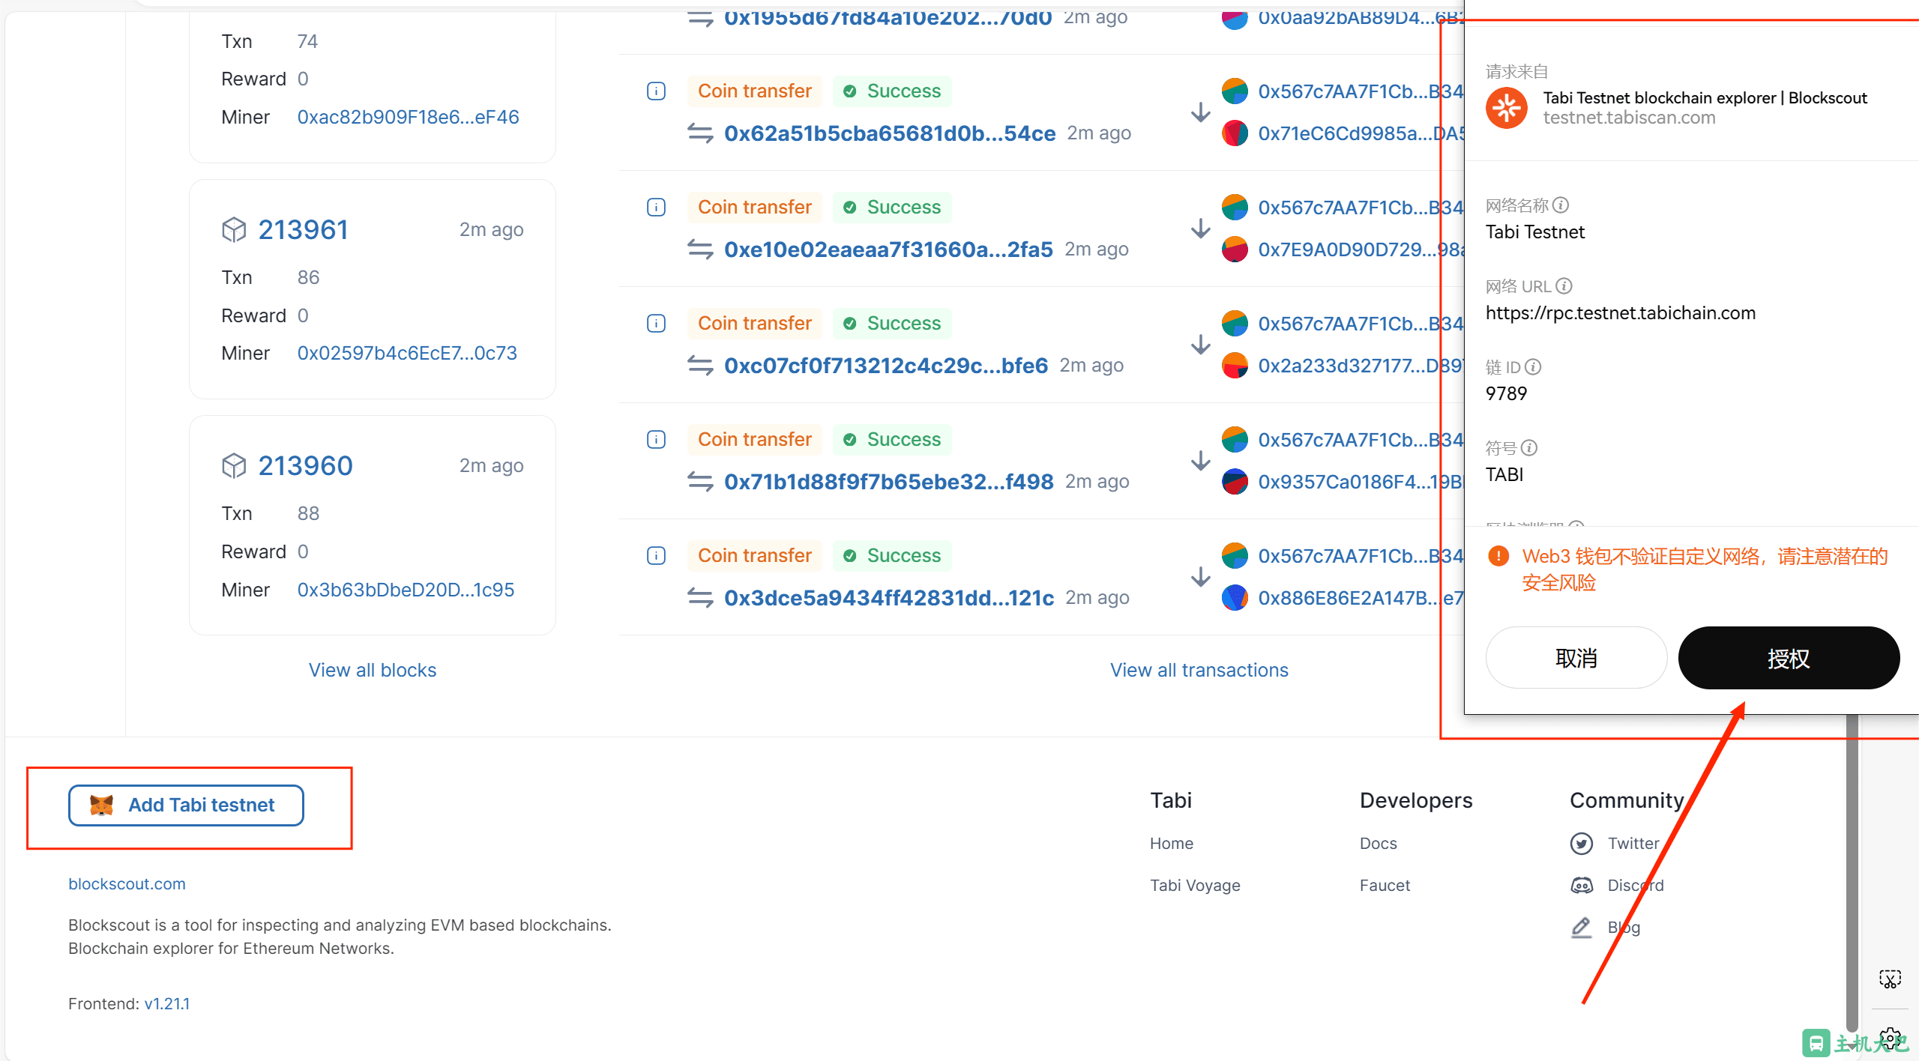The width and height of the screenshot is (1919, 1061).
Task: Click the MetaMask fox Add Tabi testnet button
Action: (x=186, y=805)
